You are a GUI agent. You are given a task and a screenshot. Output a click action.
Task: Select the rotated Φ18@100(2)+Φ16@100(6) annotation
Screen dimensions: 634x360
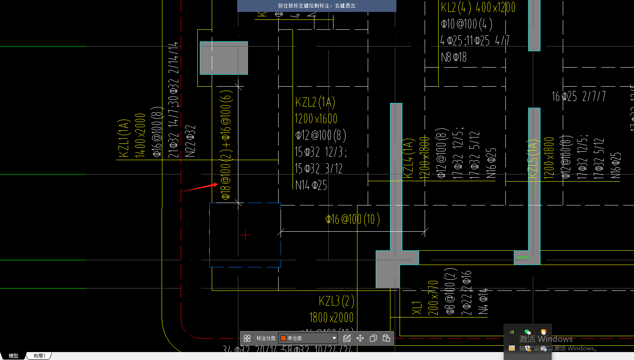click(x=226, y=145)
